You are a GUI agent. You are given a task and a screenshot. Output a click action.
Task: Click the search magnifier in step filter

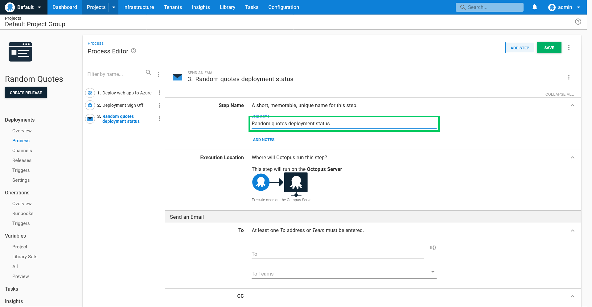(x=148, y=73)
